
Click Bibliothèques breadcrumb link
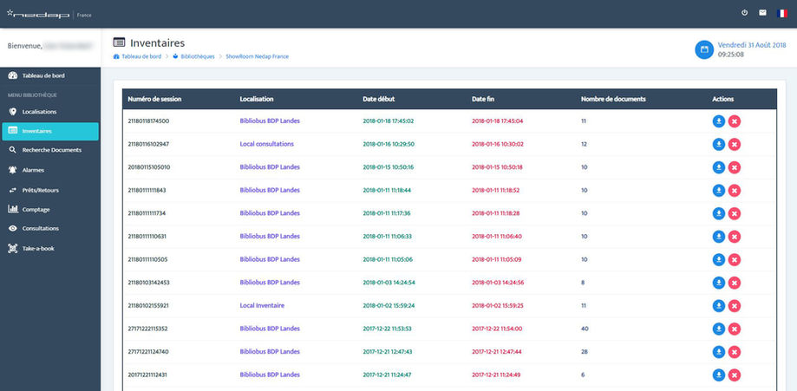click(193, 56)
